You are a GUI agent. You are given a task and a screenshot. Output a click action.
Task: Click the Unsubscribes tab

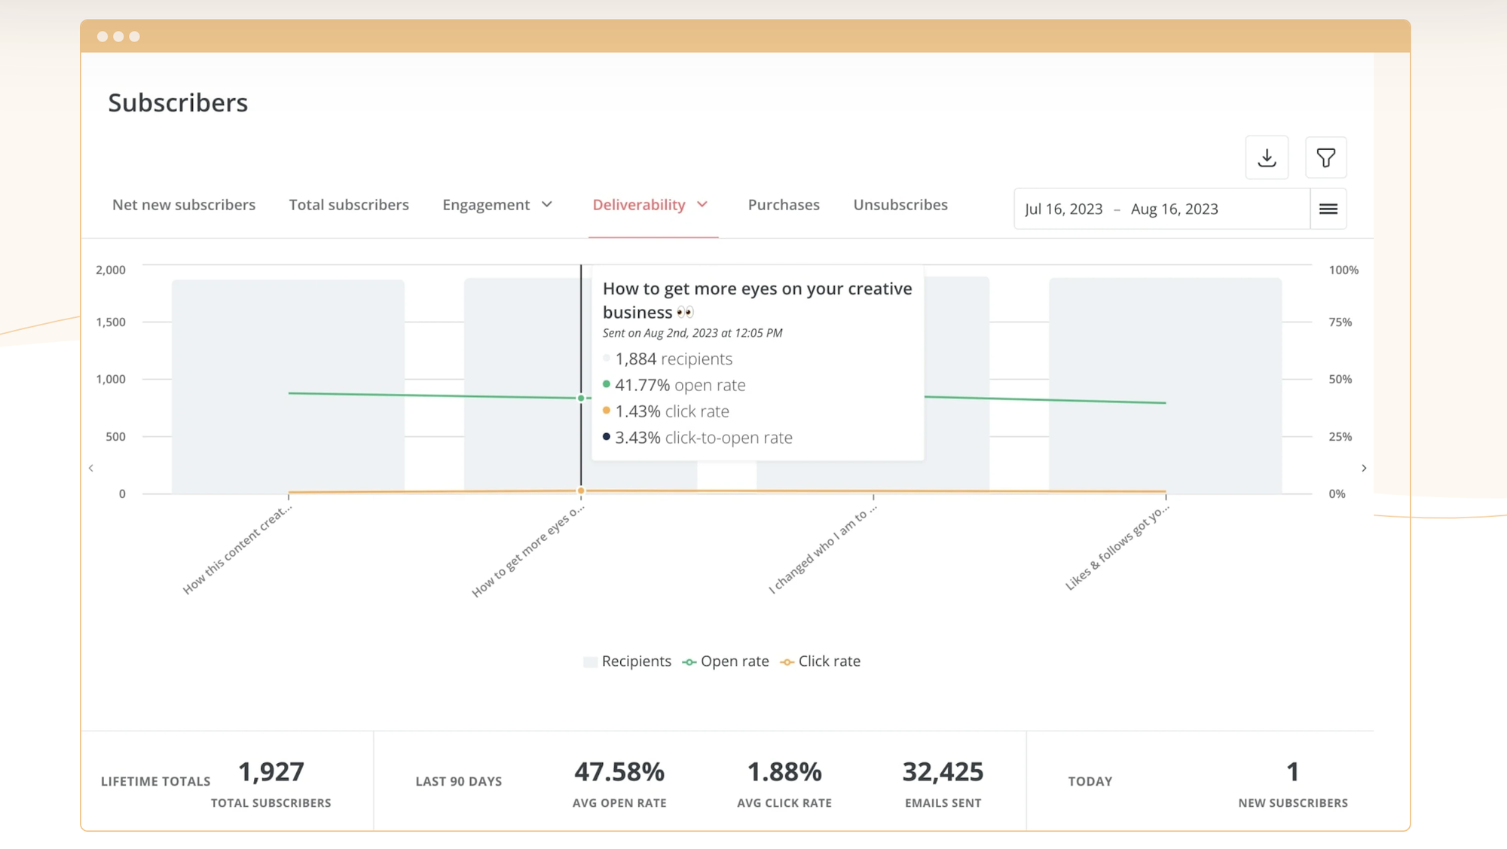(x=900, y=204)
